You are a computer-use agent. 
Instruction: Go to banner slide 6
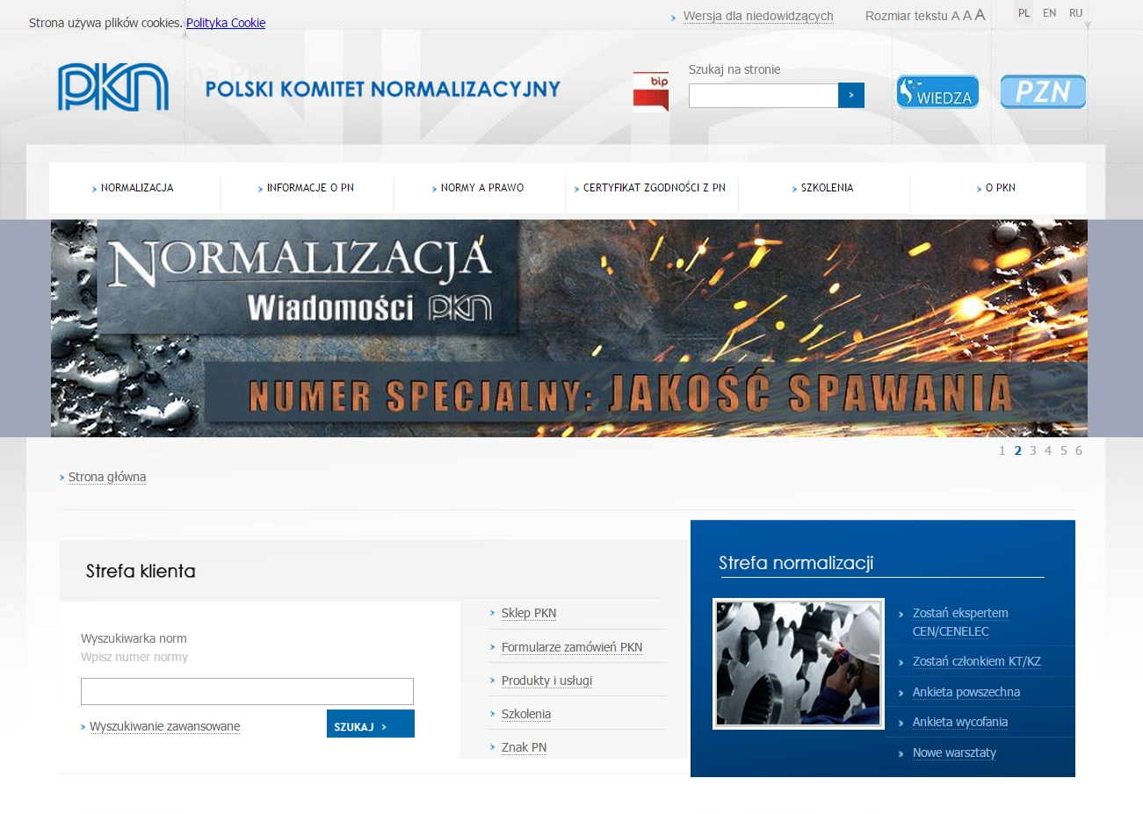1079,450
